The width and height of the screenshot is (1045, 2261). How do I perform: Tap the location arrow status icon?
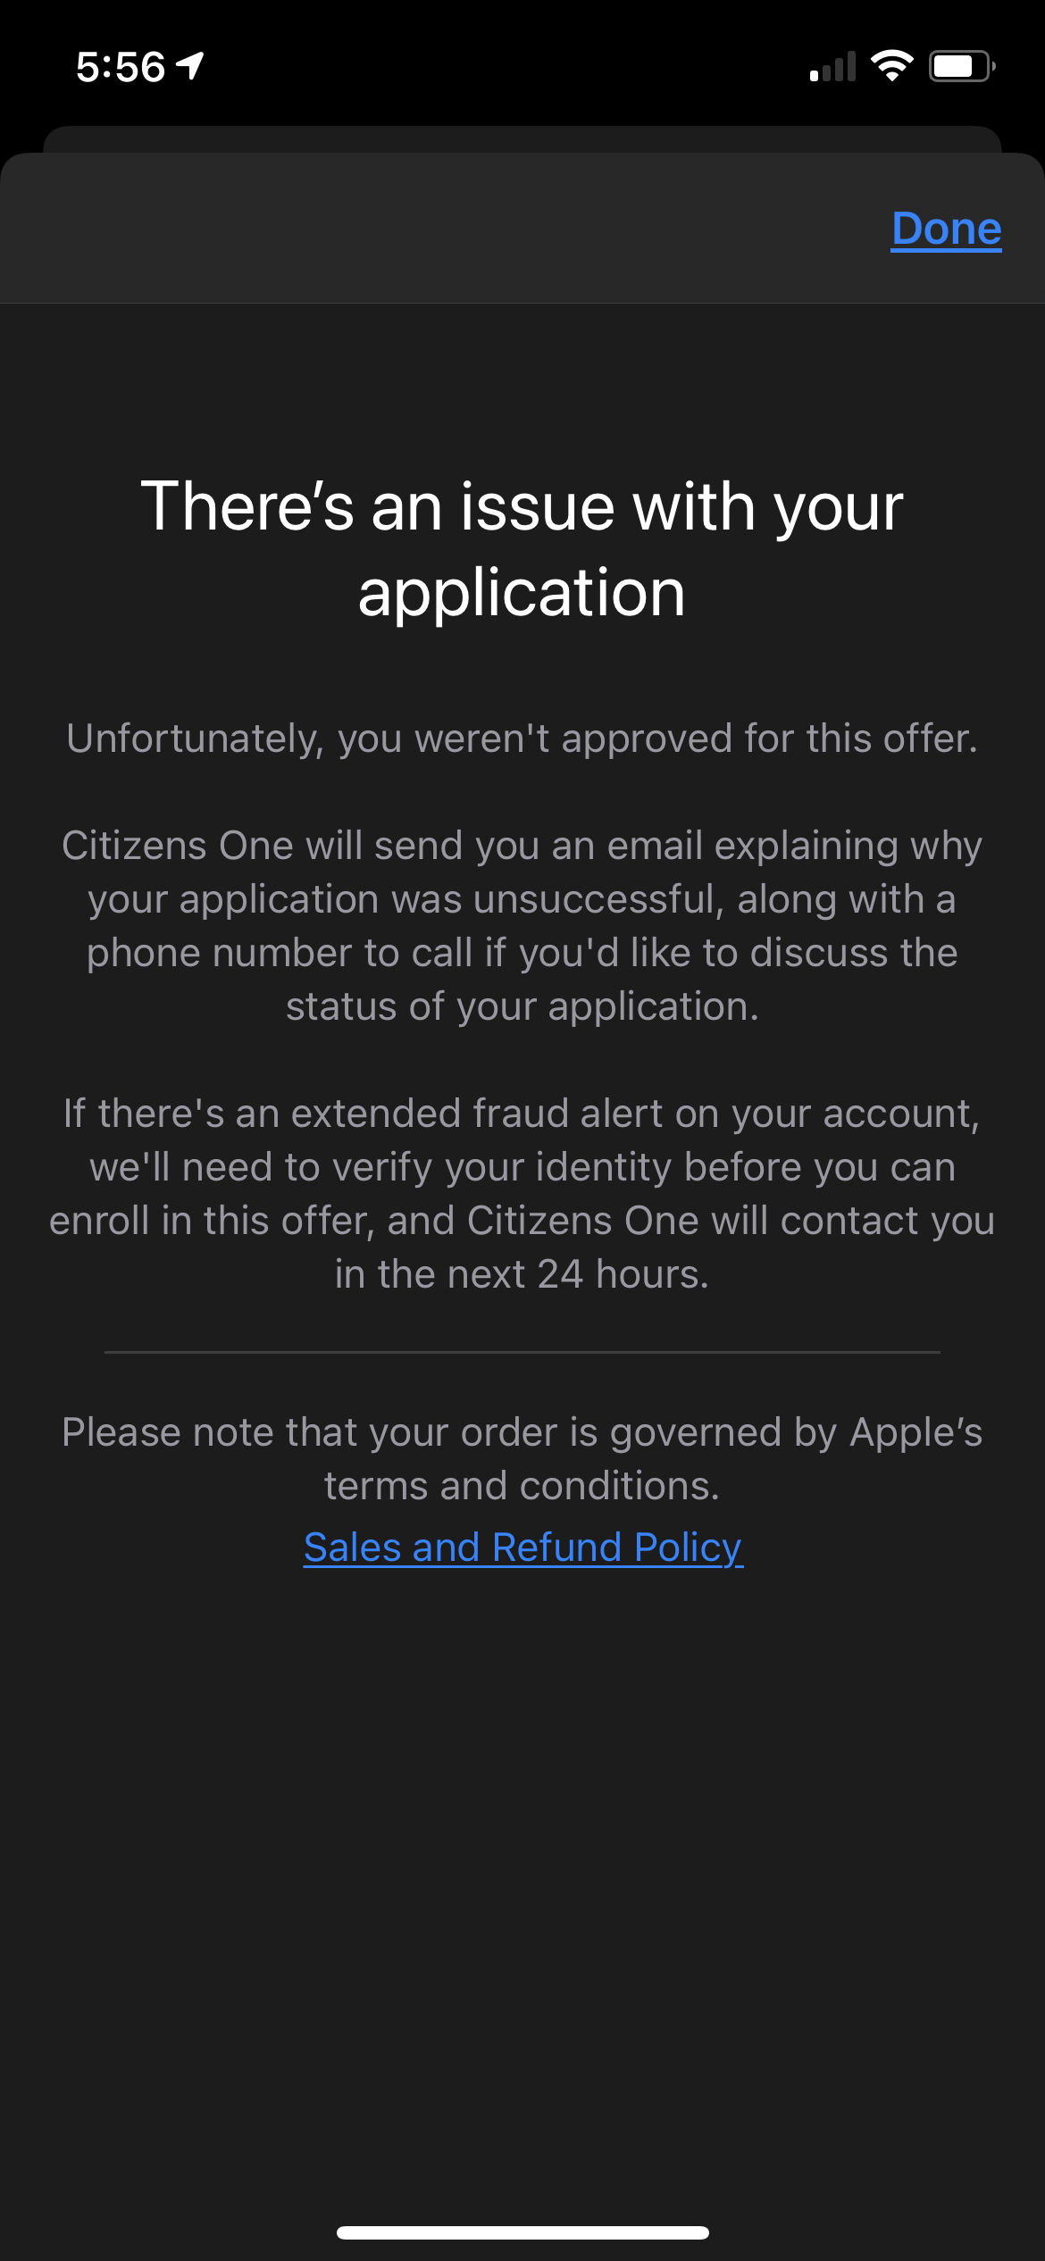190,66
